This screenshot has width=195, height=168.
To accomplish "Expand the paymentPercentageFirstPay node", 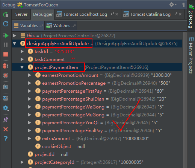I will pos(30,91).
